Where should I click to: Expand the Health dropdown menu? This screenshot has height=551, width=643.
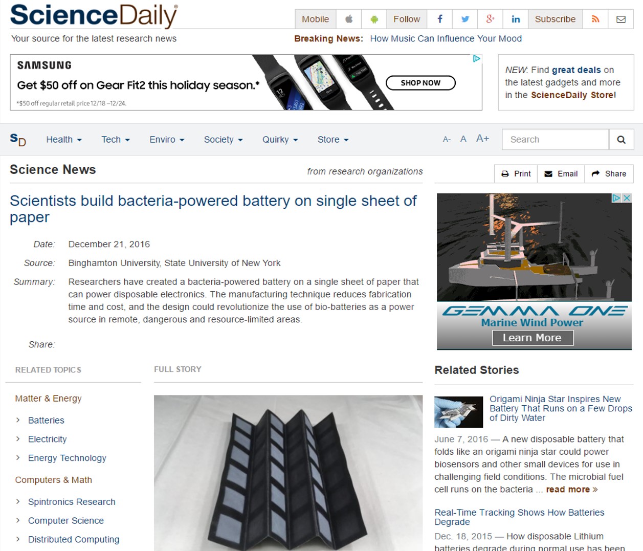tap(64, 140)
